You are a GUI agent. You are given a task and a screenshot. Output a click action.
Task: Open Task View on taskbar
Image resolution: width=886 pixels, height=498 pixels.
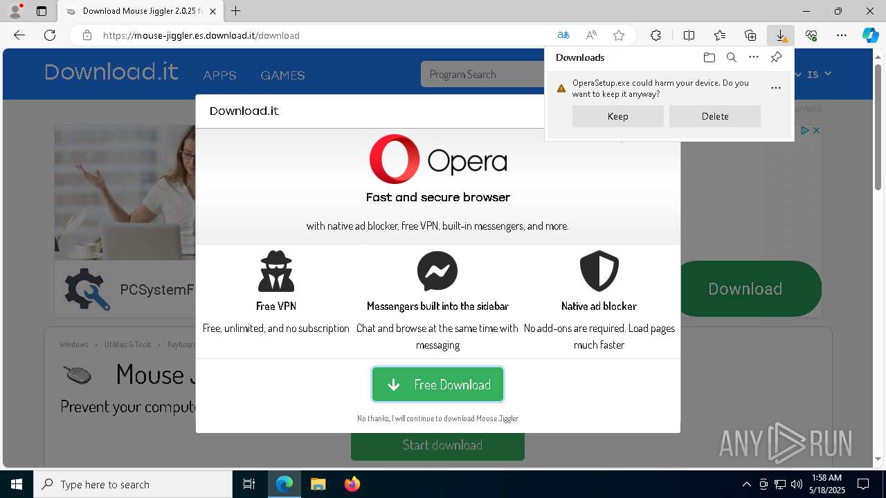click(249, 484)
